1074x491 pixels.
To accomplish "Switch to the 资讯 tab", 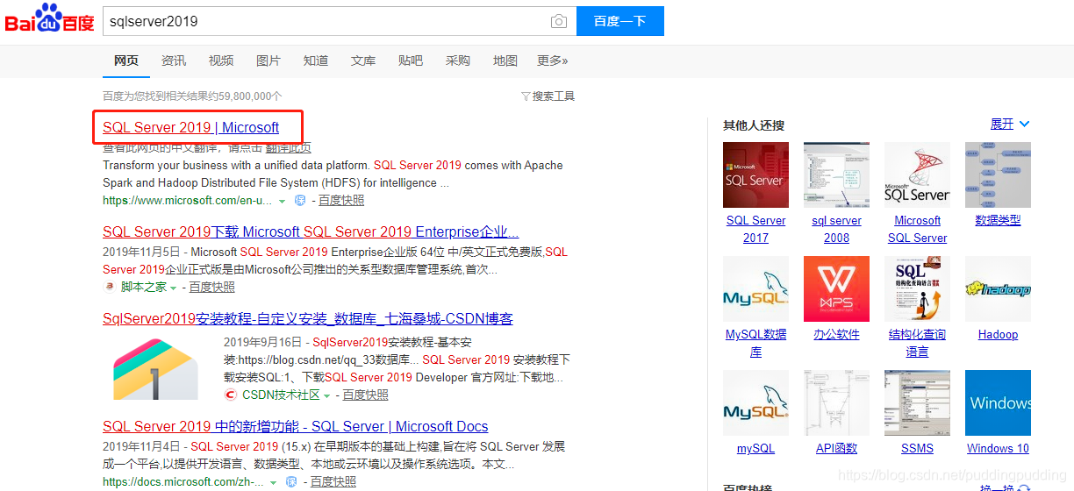I will click(174, 60).
